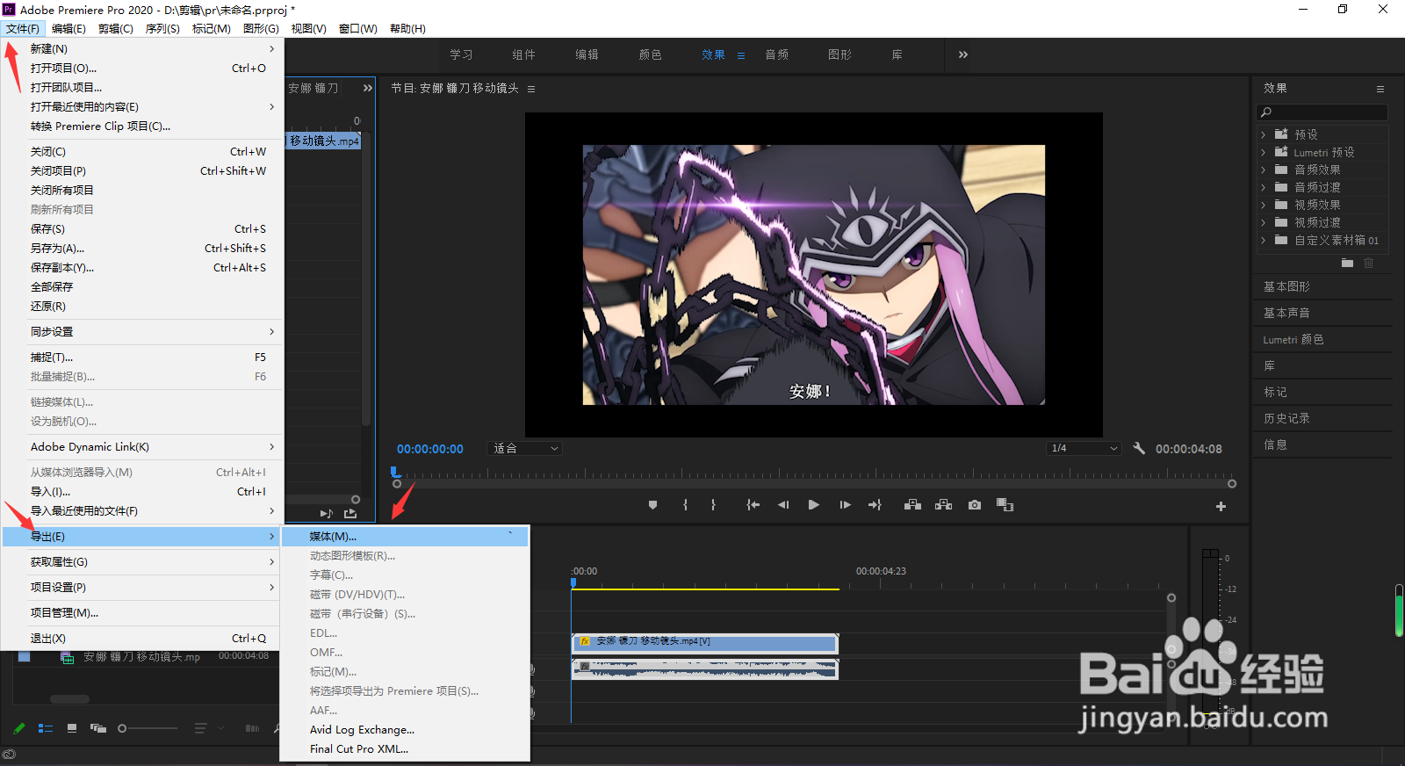
Task: Switch project panel to freeform view
Action: (x=98, y=728)
